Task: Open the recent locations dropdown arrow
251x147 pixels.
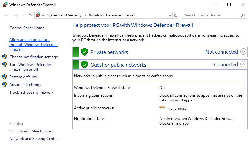Action: point(23,15)
